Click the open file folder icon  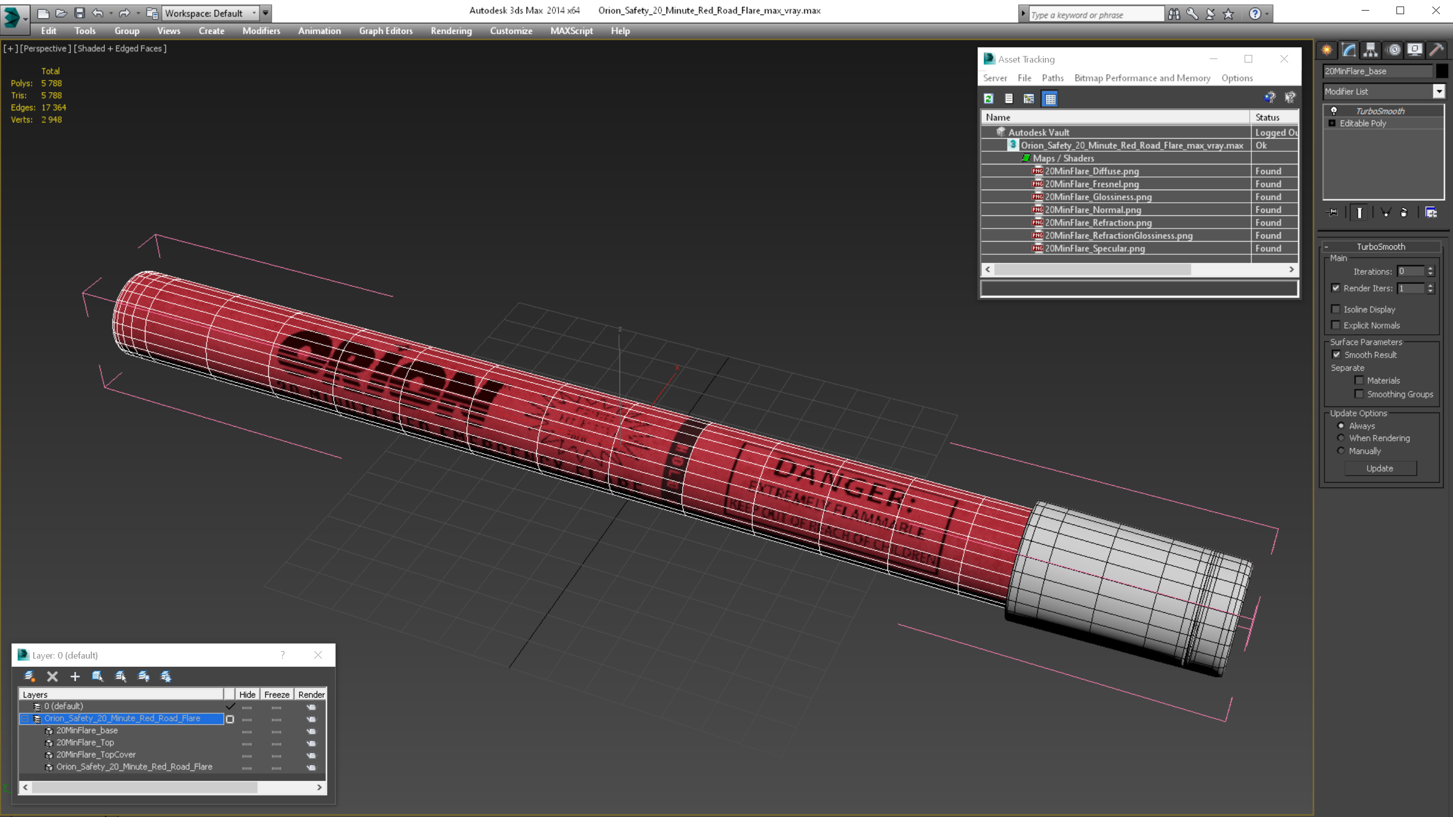(62, 13)
